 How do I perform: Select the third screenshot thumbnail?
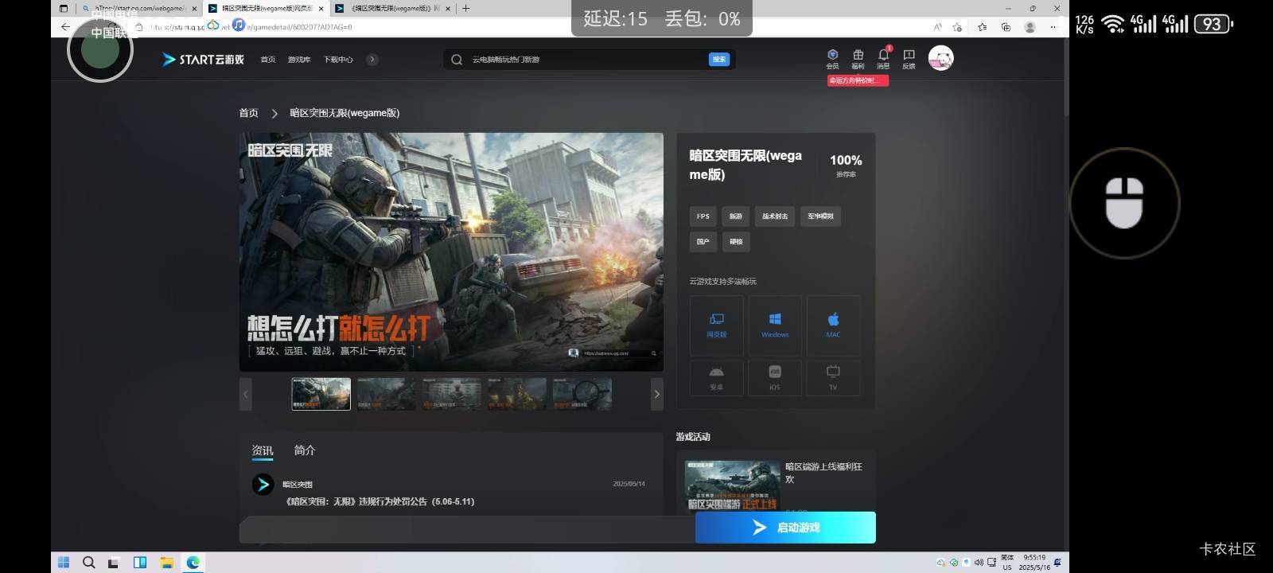(x=451, y=394)
